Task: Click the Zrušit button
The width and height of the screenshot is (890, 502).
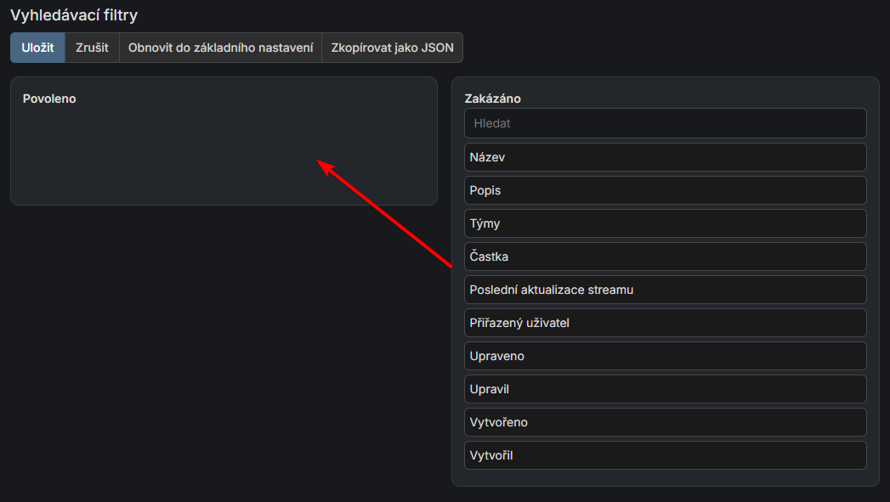Action: (x=92, y=48)
